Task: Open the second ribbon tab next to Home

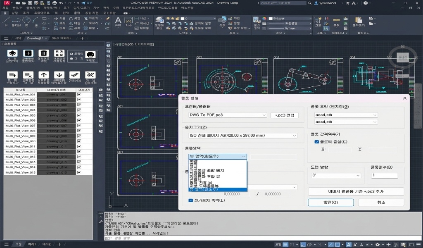Action: tap(15, 13)
